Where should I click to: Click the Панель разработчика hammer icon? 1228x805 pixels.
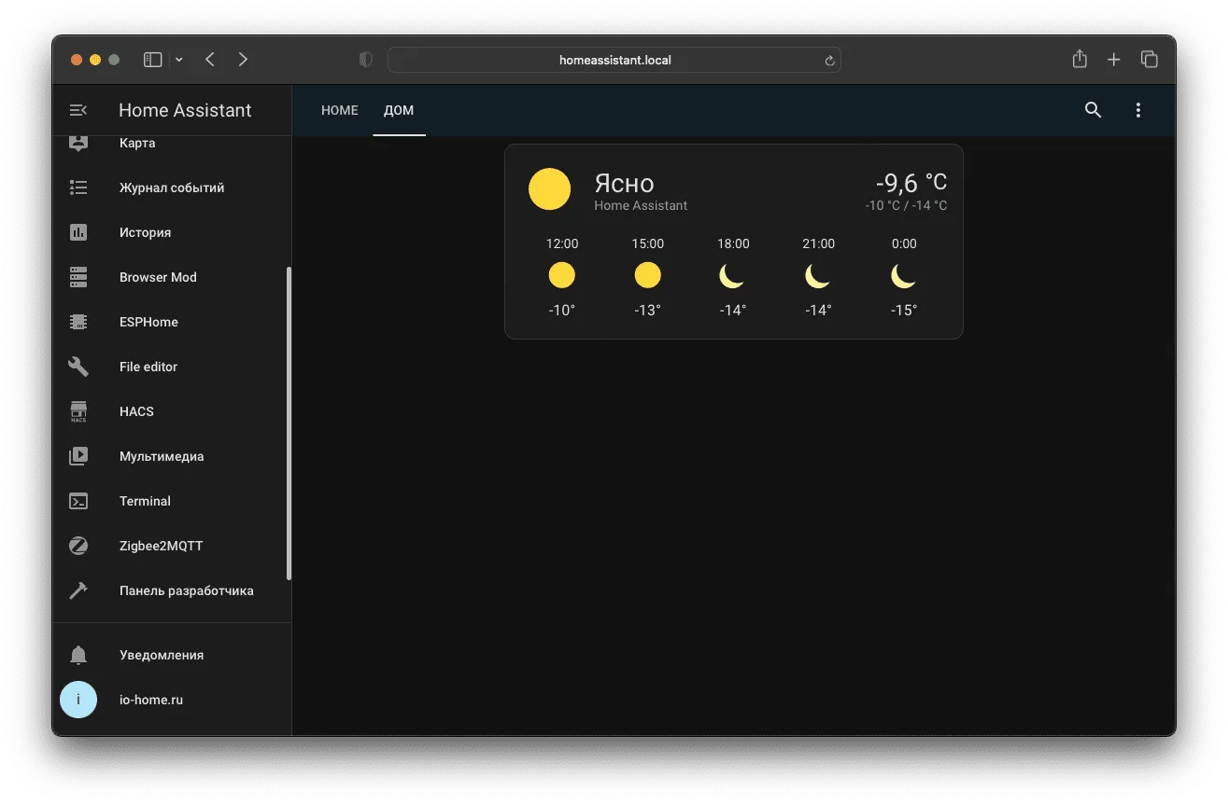(x=78, y=590)
